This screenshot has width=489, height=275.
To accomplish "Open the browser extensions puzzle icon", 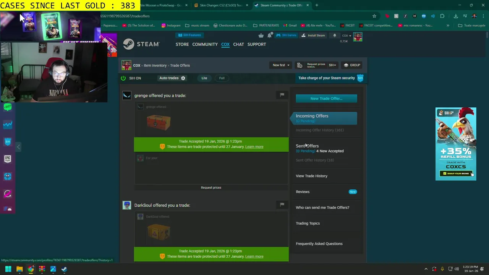I will coord(442,16).
